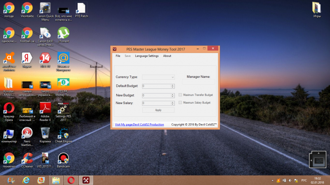The width and height of the screenshot is (330, 185).
Task: Launch Adobe Reader X icon
Action: [x=45, y=112]
